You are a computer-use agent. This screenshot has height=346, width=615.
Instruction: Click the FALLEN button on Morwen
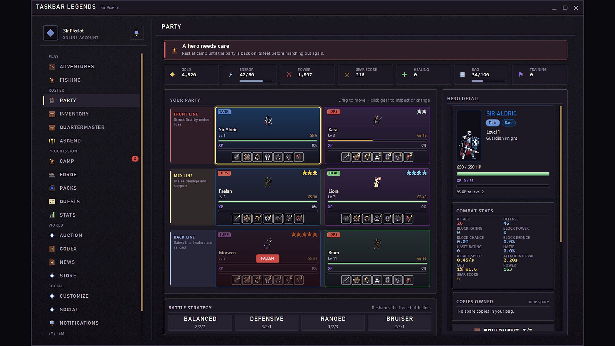tap(267, 259)
